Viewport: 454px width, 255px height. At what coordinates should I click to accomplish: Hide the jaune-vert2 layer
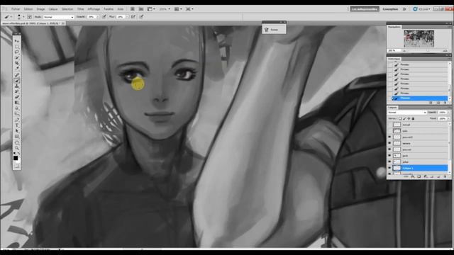click(389, 137)
